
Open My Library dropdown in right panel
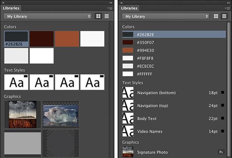coord(165,16)
